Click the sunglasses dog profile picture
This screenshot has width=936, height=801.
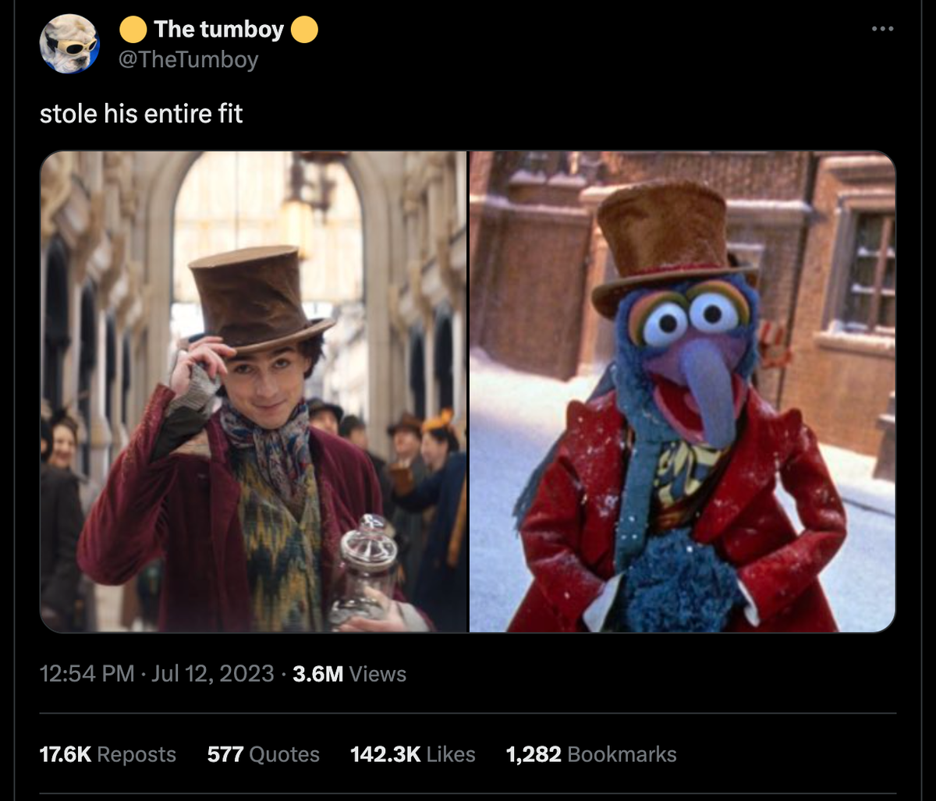coord(69,43)
